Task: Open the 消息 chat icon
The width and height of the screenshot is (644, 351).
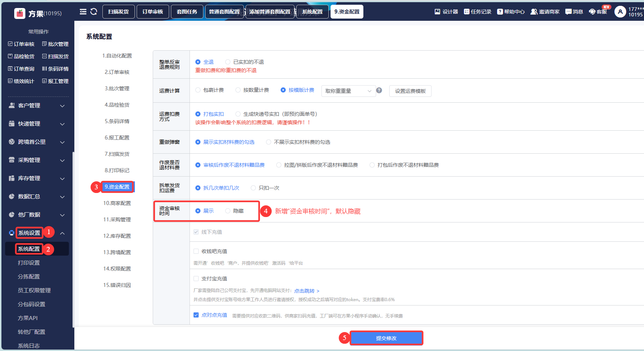Action: pyautogui.click(x=568, y=12)
